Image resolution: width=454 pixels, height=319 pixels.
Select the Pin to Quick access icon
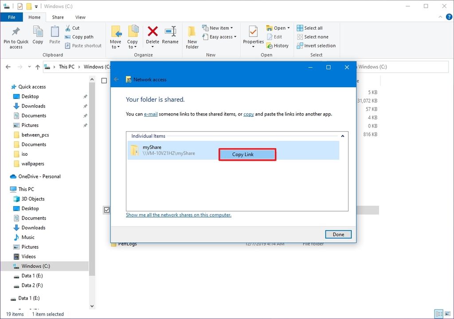(16, 36)
